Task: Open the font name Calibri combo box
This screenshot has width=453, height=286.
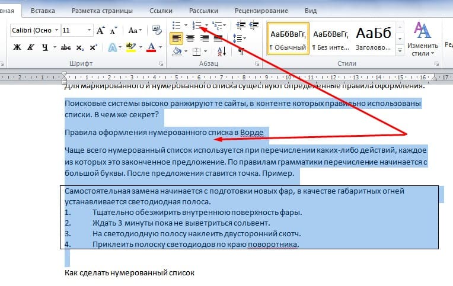Action: pos(35,30)
